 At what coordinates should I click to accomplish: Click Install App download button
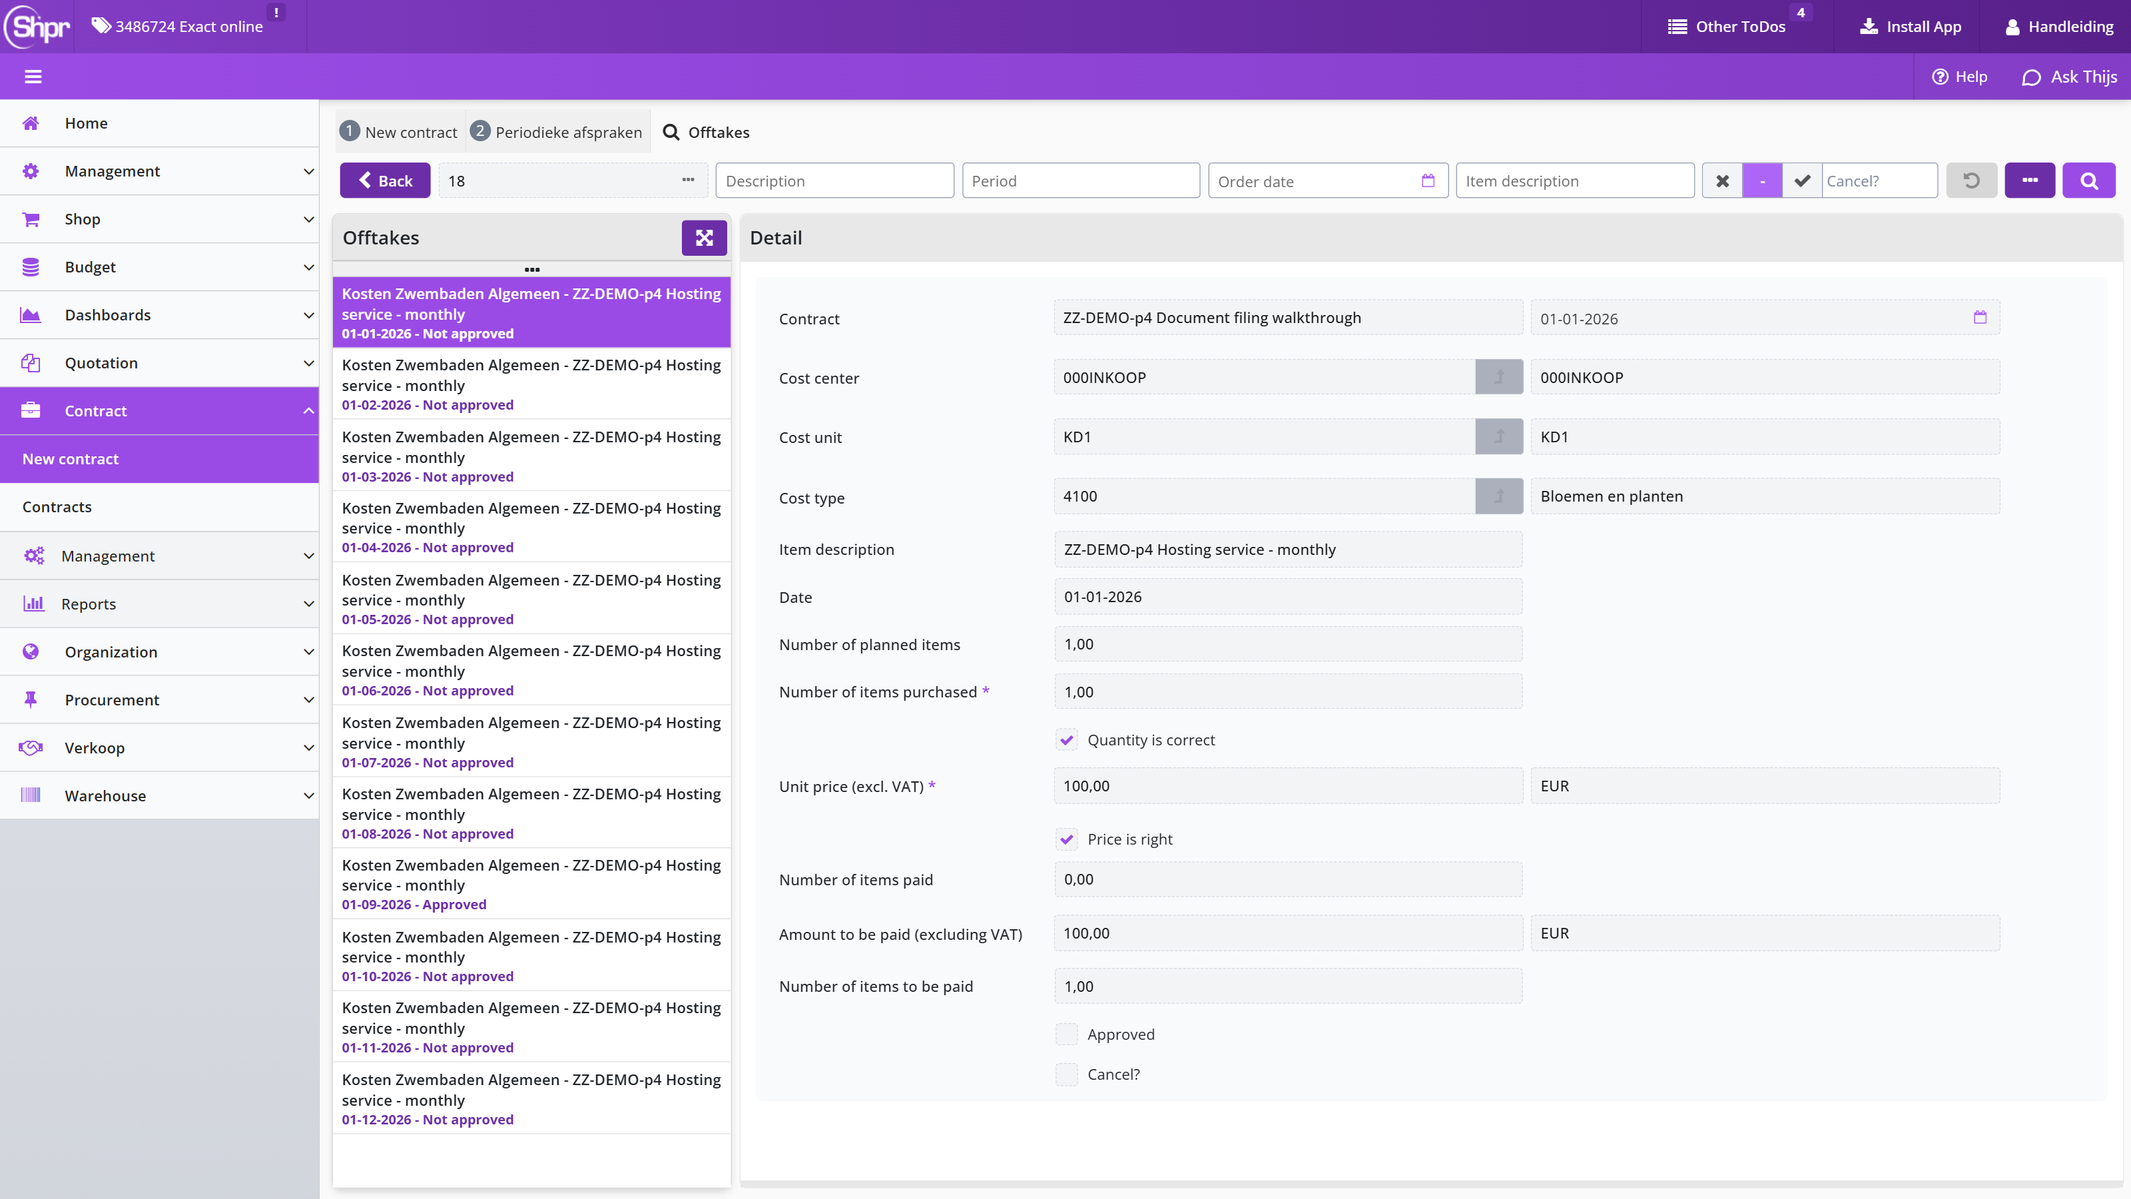coord(1910,27)
